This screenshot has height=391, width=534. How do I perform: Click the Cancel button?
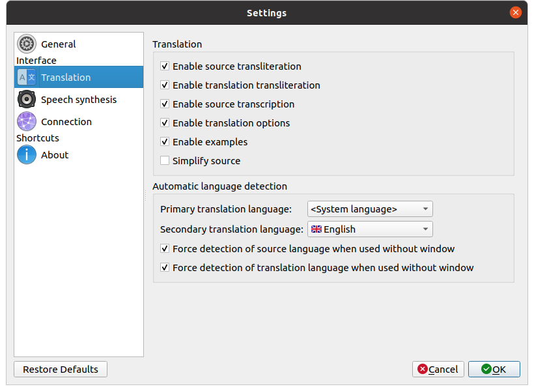coord(438,369)
